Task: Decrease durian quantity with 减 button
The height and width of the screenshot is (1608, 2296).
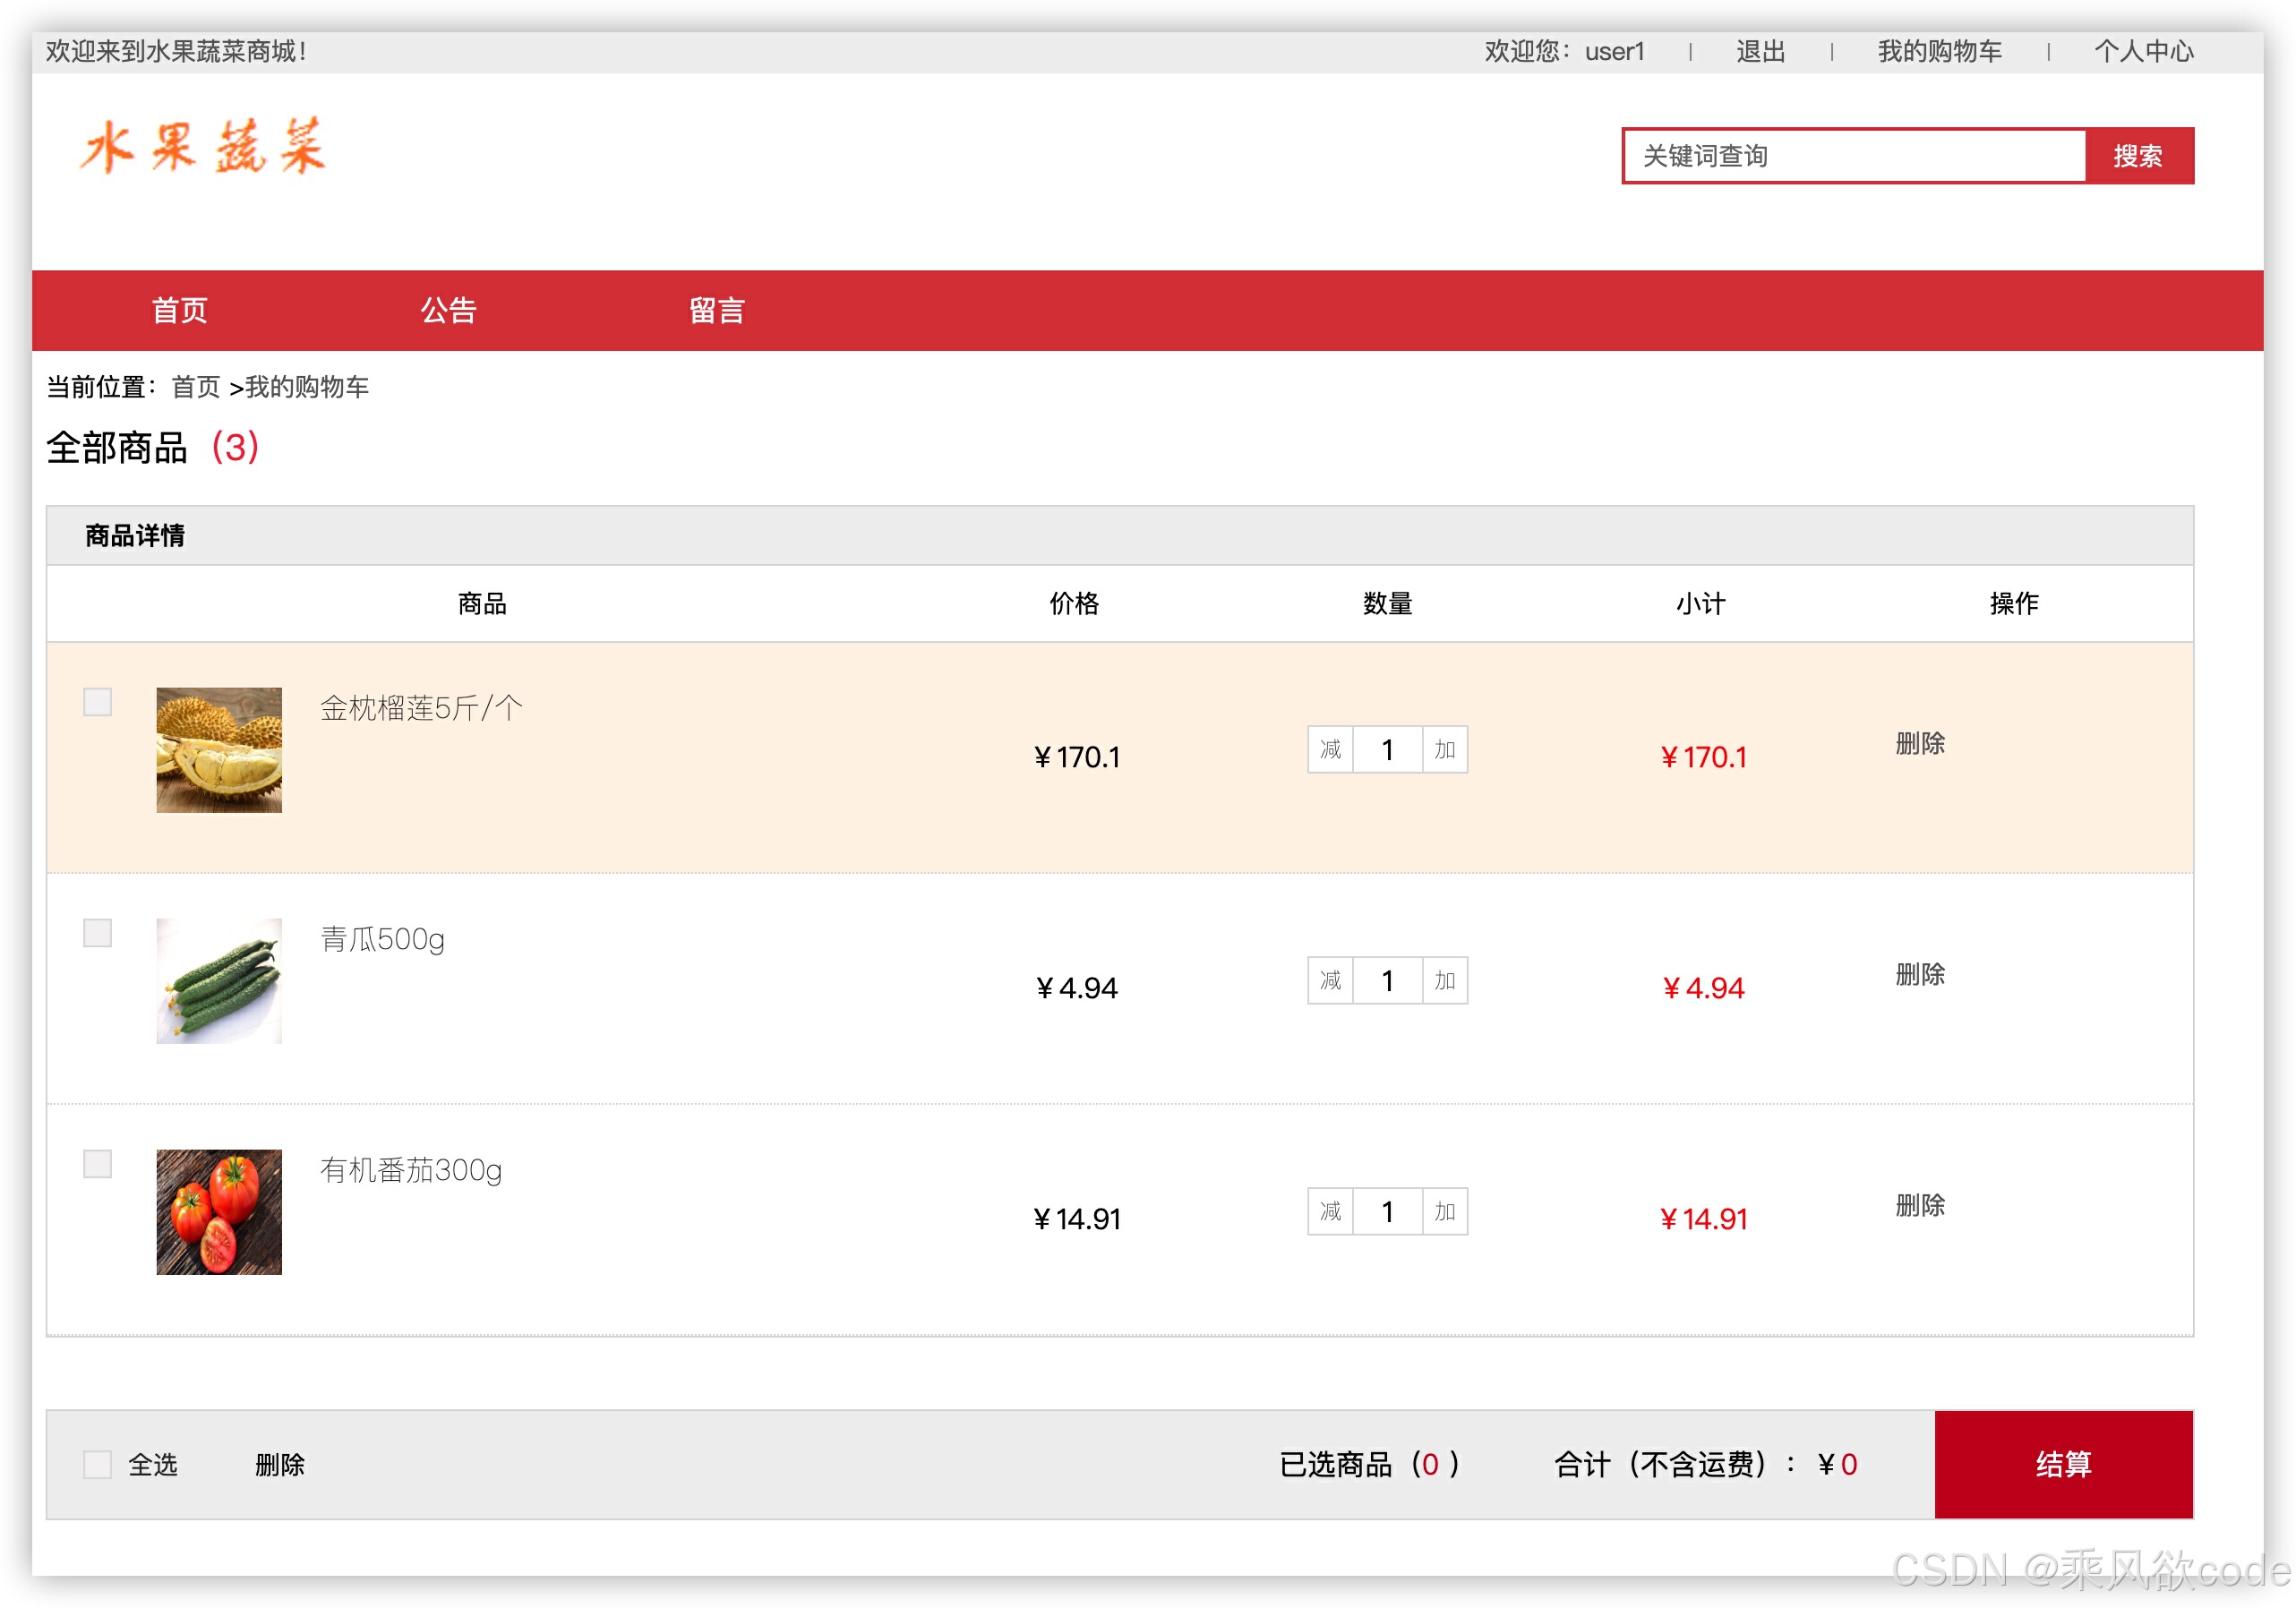Action: click(x=1330, y=749)
